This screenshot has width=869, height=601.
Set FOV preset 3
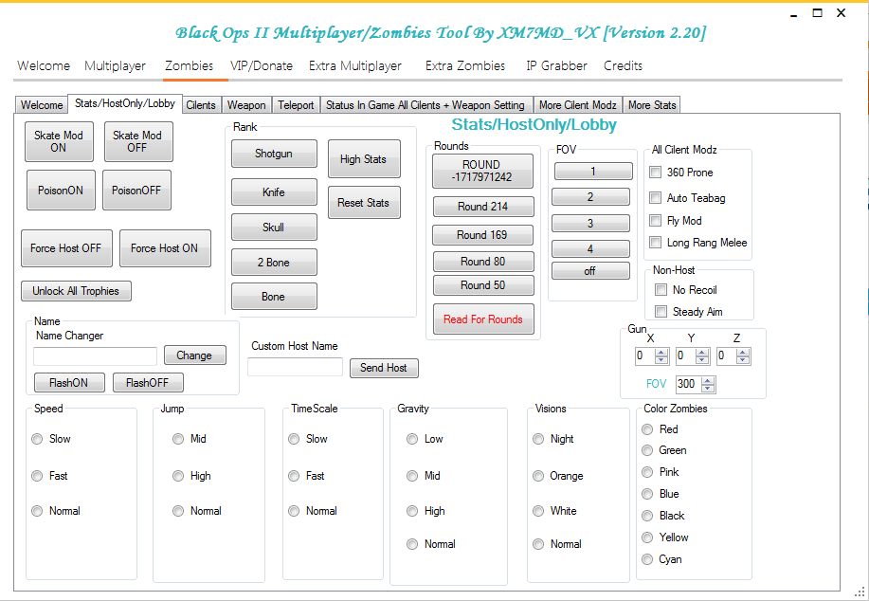tap(590, 224)
